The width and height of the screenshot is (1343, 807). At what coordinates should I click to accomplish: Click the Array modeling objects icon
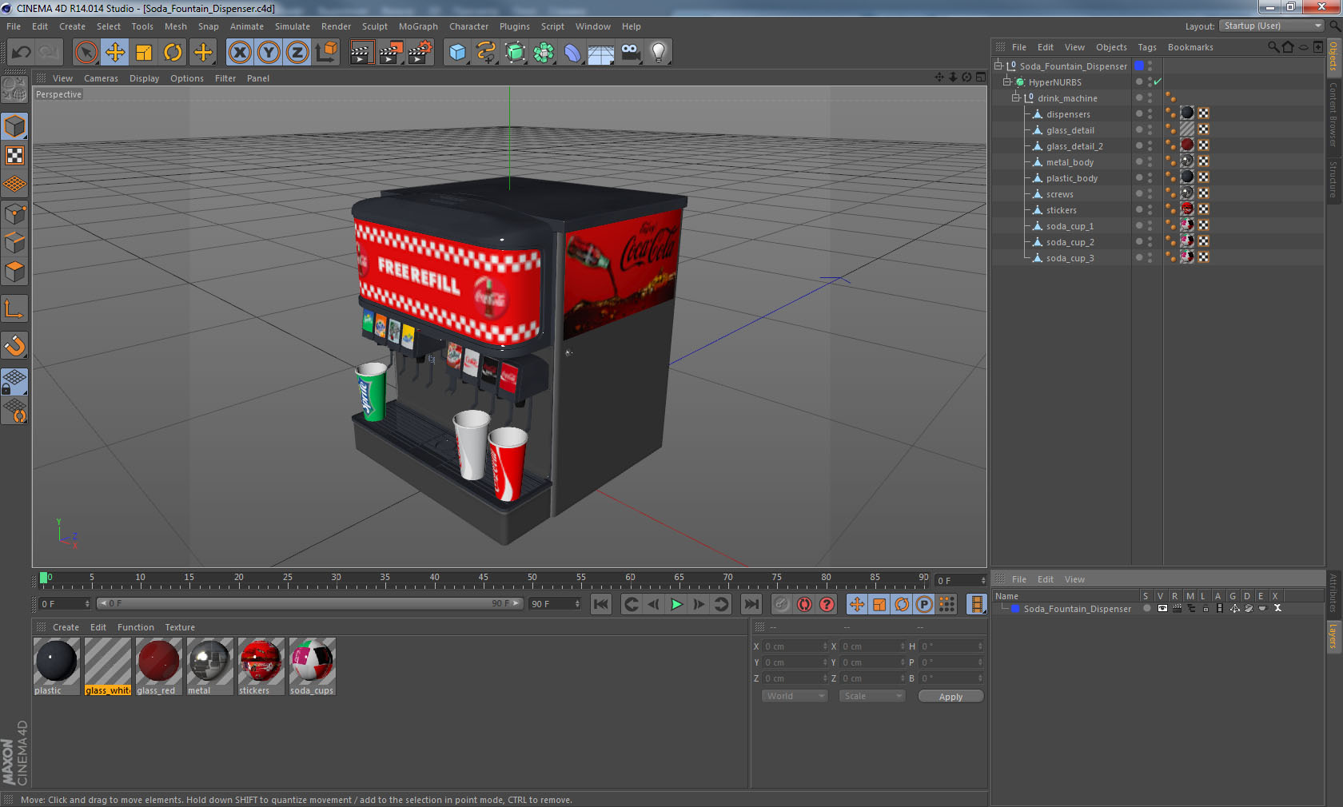[x=544, y=53]
